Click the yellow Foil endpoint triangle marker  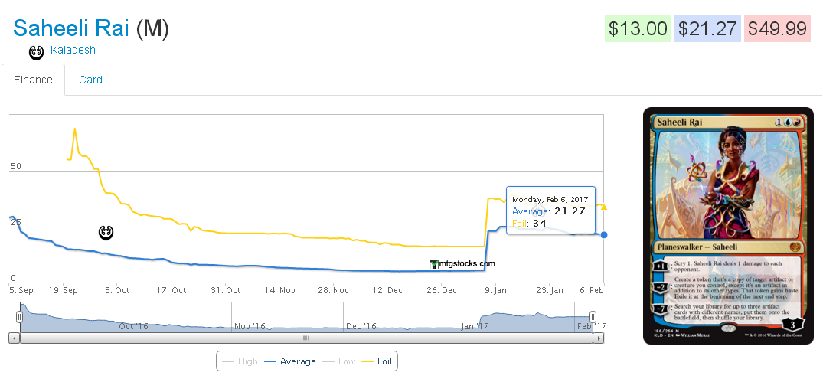click(603, 207)
